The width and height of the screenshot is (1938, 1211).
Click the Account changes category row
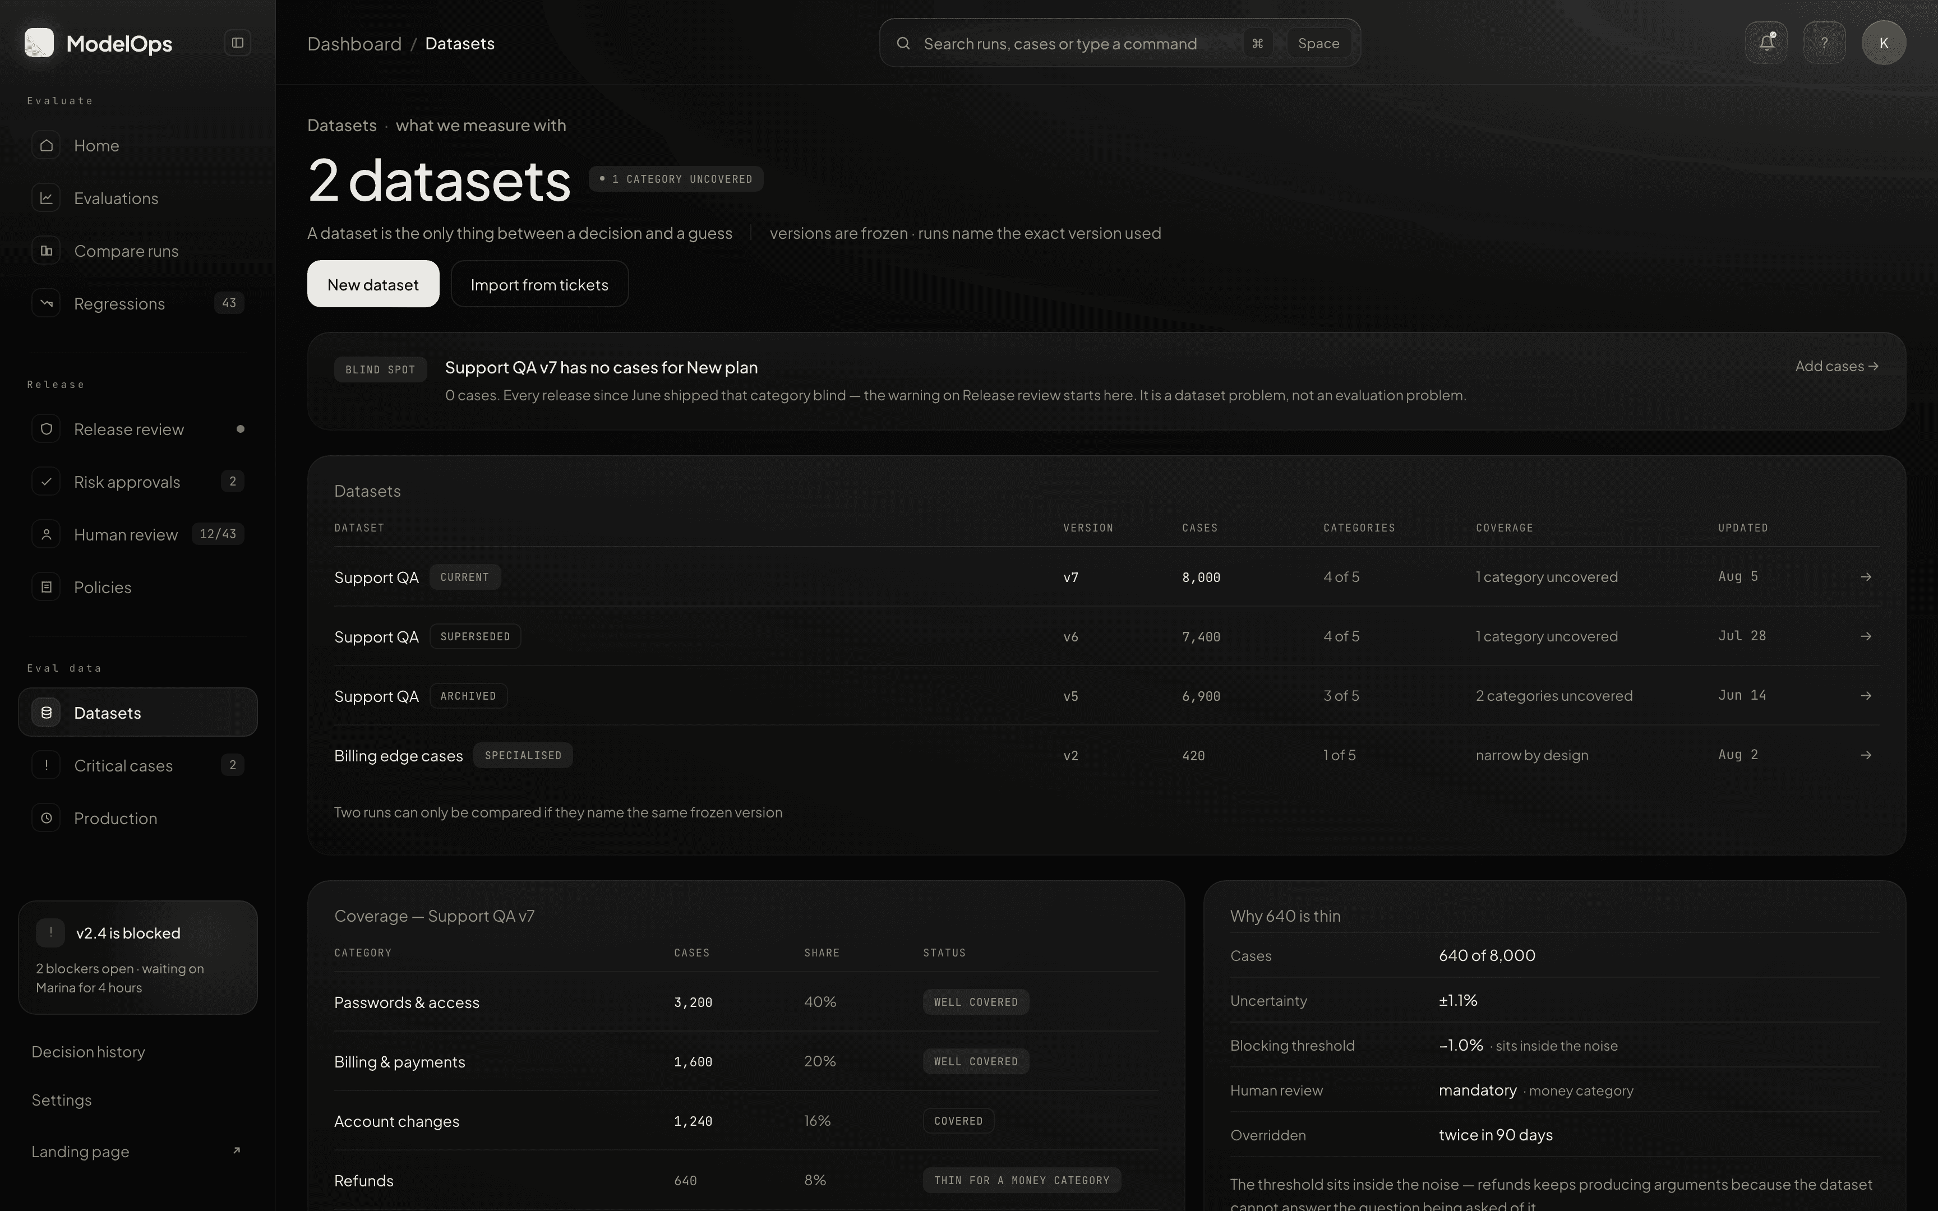tap(746, 1121)
